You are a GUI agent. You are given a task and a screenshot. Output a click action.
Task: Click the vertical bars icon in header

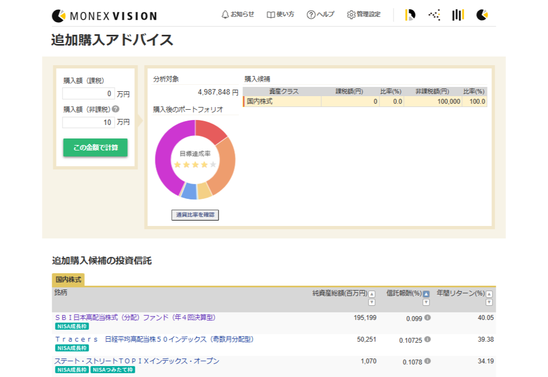pos(458,15)
